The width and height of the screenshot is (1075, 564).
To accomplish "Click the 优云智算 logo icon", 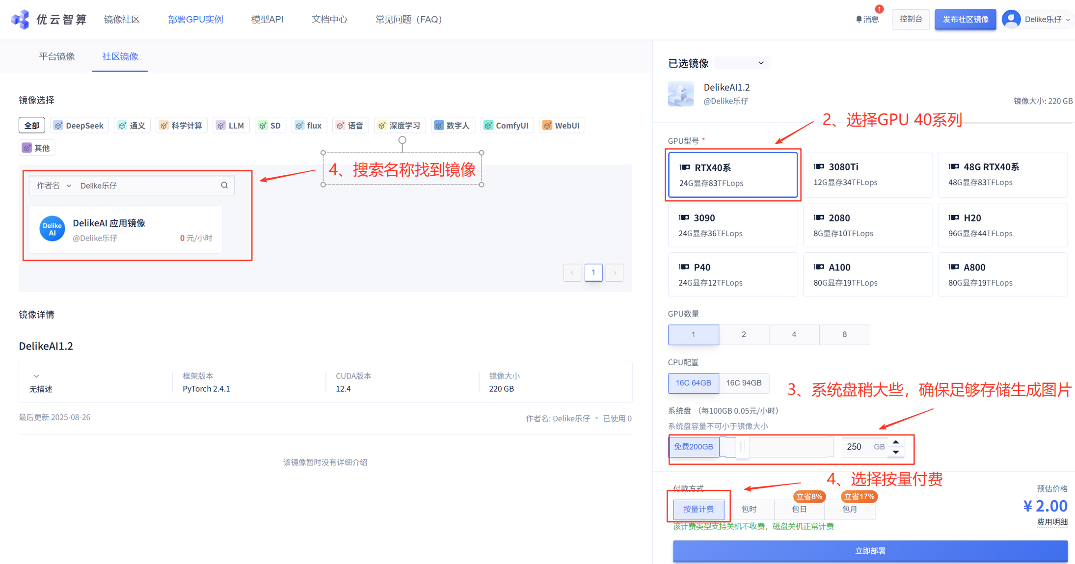I will pyautogui.click(x=20, y=20).
